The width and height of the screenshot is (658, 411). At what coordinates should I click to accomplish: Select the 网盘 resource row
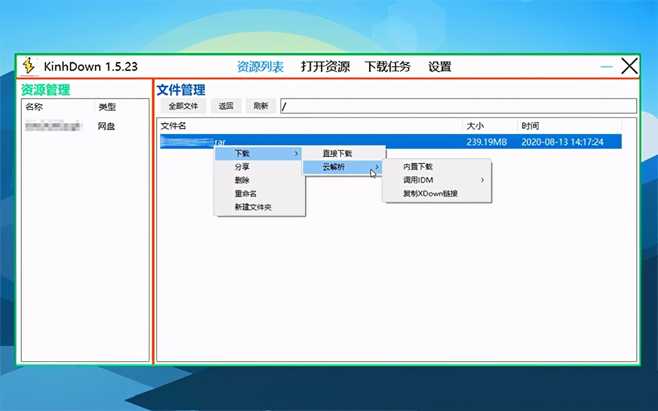[x=85, y=127]
